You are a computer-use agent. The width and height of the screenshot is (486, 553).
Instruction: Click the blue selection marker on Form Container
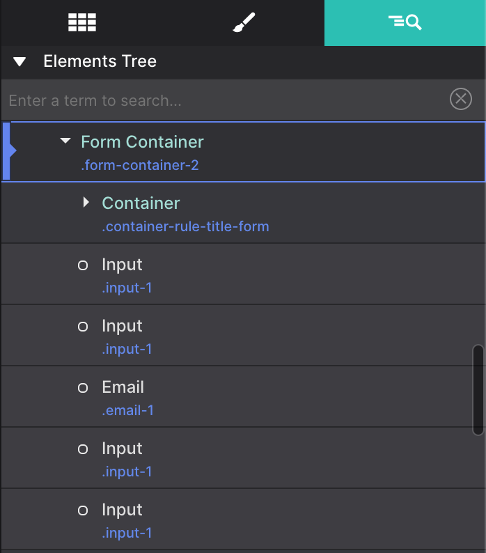[x=8, y=151]
